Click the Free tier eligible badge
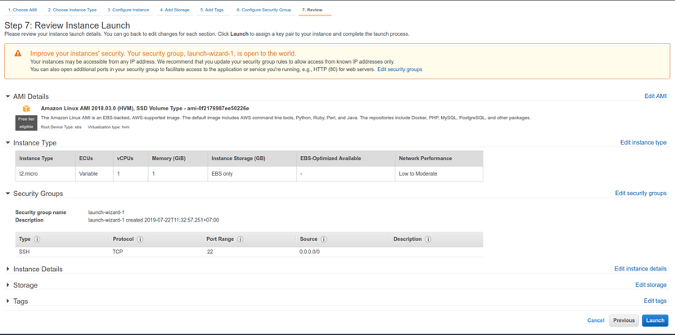 point(26,123)
